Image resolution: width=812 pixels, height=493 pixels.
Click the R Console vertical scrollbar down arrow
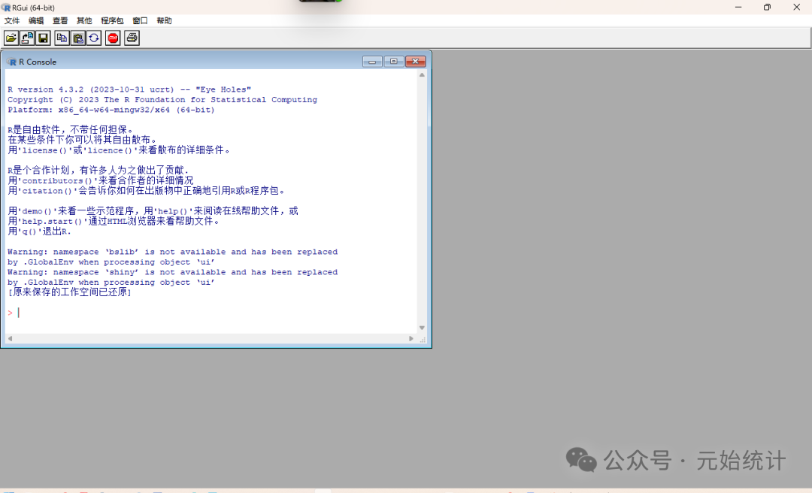tap(422, 328)
